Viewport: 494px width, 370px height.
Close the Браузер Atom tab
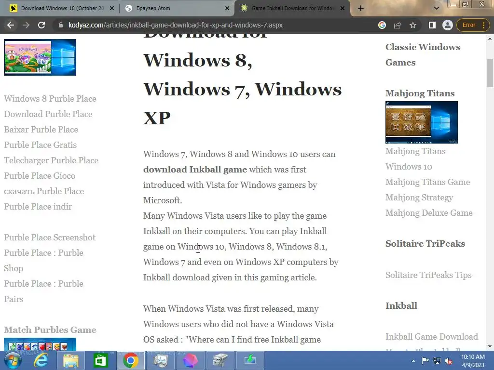(227, 8)
